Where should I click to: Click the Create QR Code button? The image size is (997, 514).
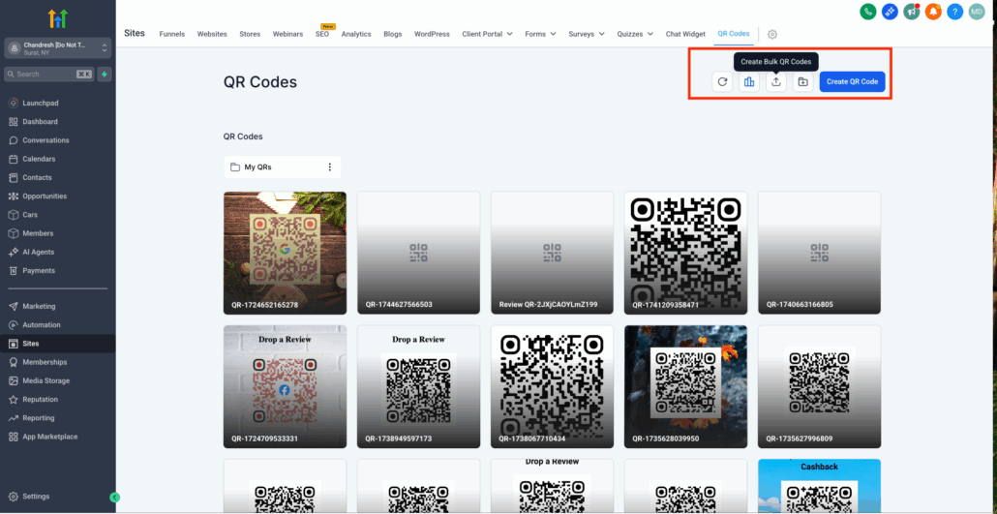[x=852, y=82]
